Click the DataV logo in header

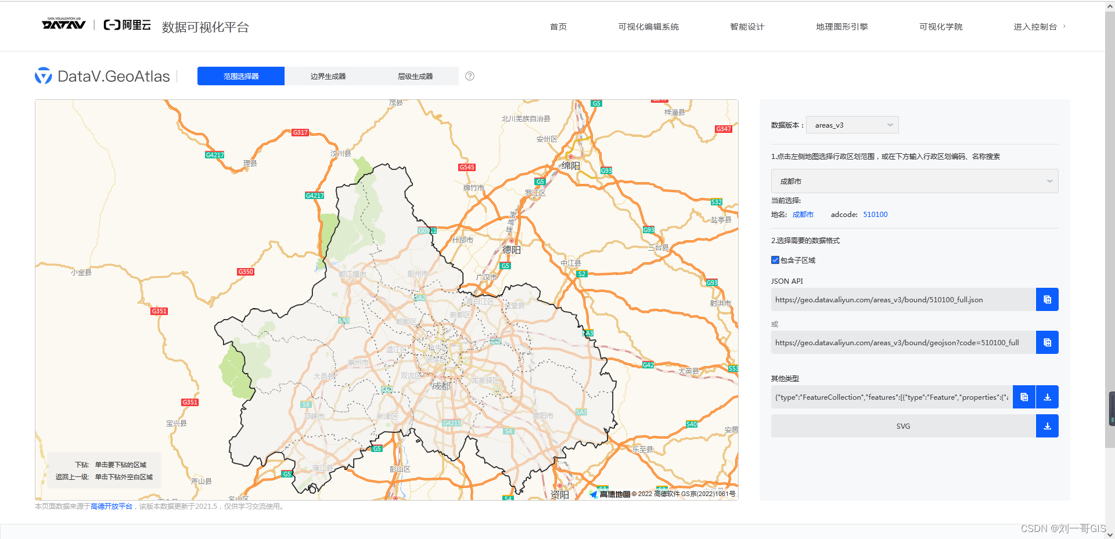click(64, 24)
